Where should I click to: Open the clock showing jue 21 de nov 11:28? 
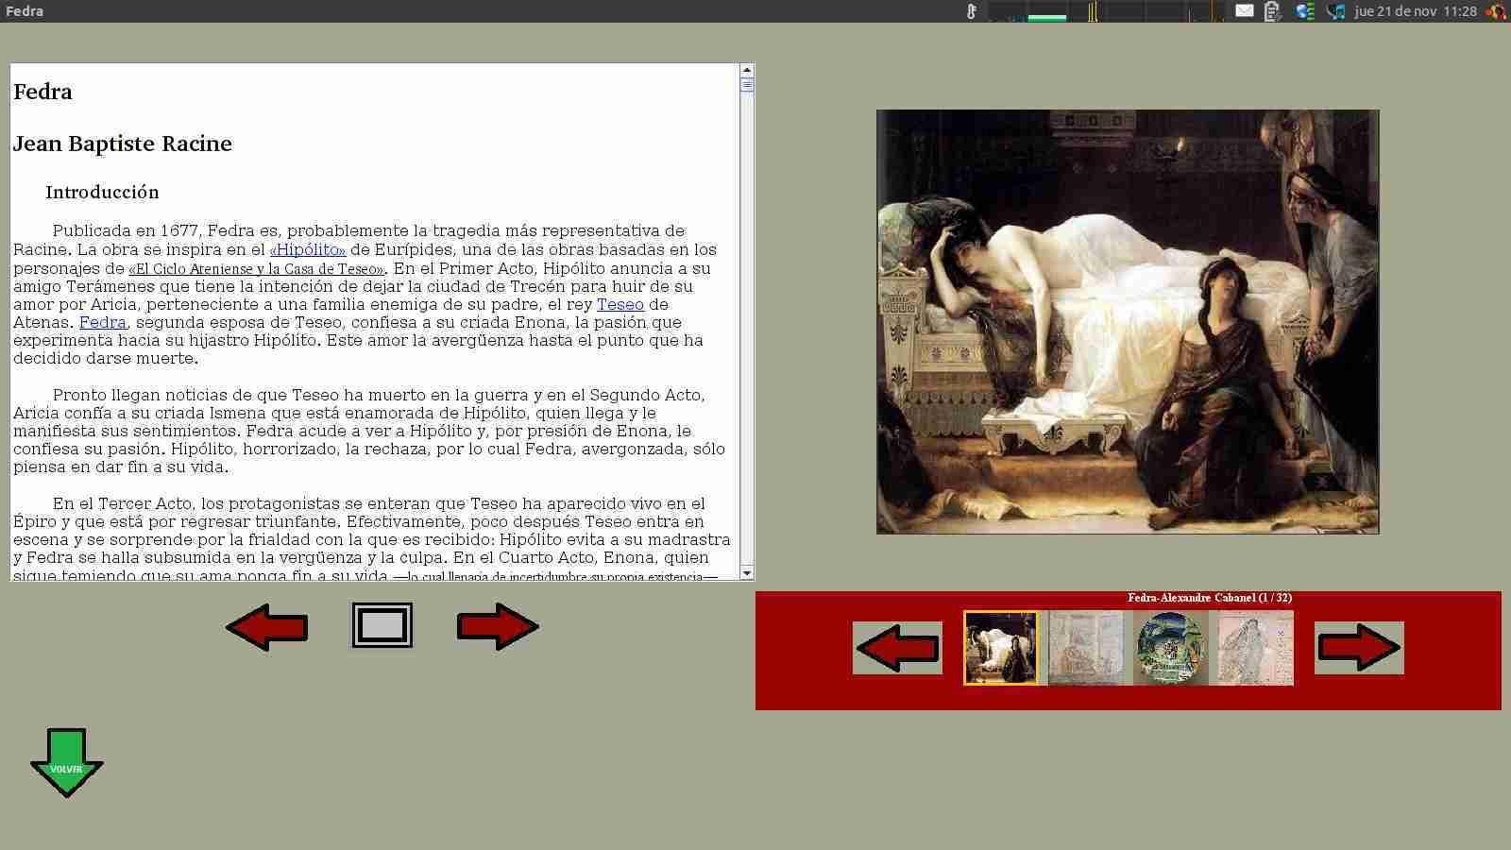tap(1415, 11)
